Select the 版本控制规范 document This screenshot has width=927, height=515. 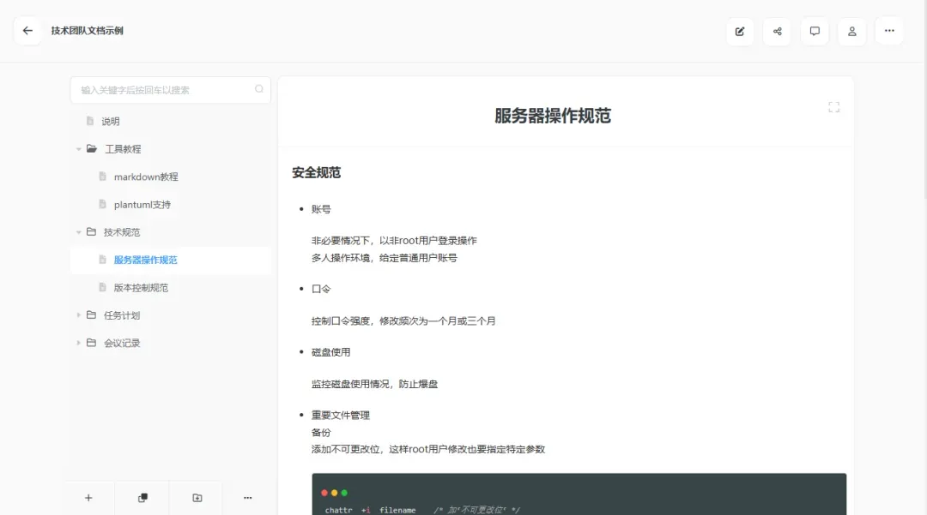click(141, 288)
